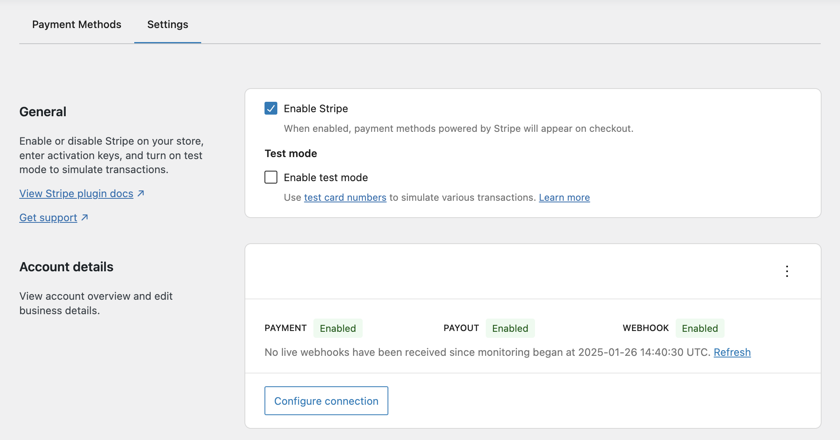Click the 'Enable test mode' label text
840x440 pixels.
(x=325, y=178)
